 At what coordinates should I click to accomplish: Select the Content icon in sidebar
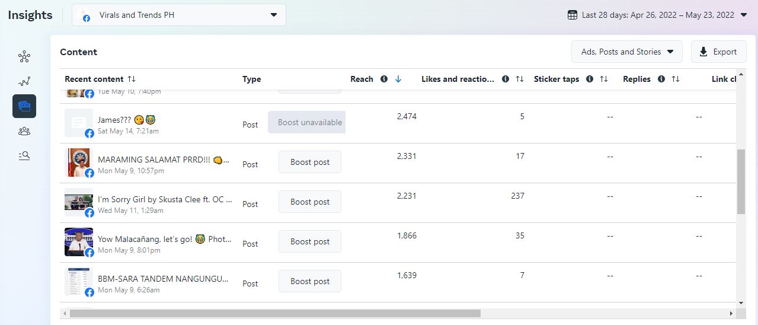coord(24,106)
